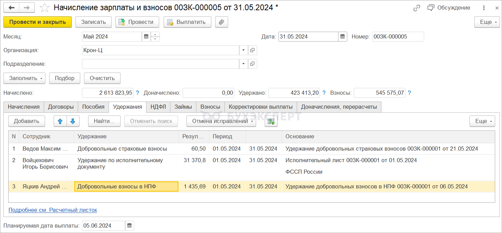Open the Расчетный листок details link
502x233 pixels.
click(x=53, y=210)
